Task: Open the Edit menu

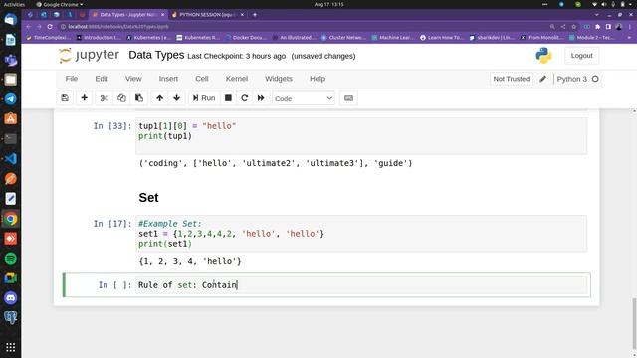Action: [102, 79]
